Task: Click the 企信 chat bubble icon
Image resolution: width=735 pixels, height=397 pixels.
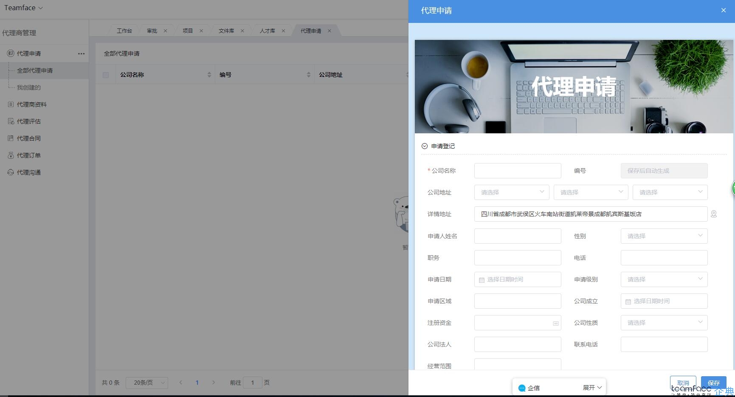Action: click(521, 387)
